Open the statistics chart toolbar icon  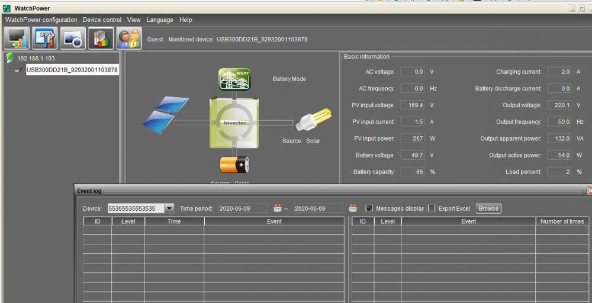click(x=101, y=38)
